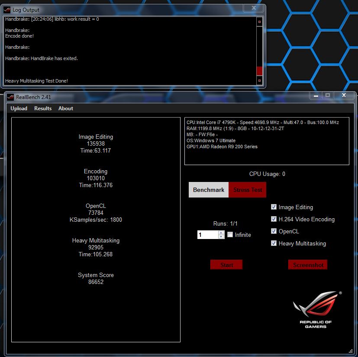The width and height of the screenshot is (358, 357).
Task: Enable the Infinite runs checkbox
Action: pos(230,235)
